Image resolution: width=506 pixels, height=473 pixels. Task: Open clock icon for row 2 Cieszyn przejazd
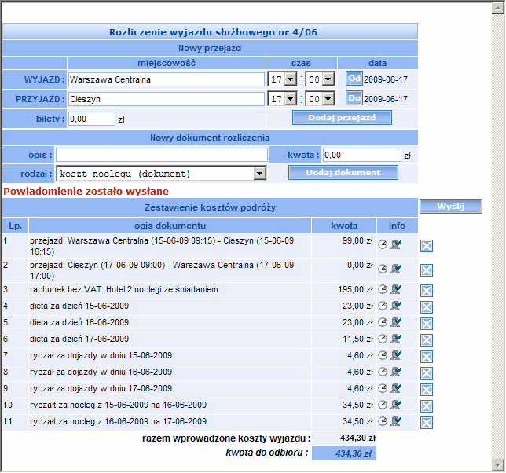383,269
